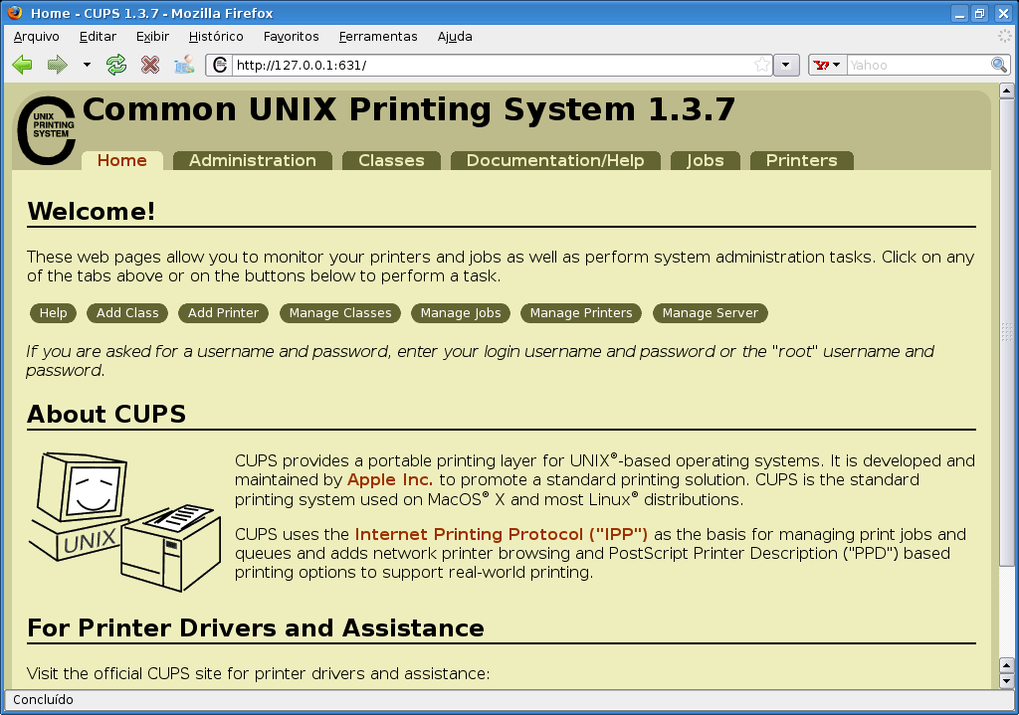The width and height of the screenshot is (1019, 715).
Task: Switch to the Jobs tab
Action: point(706,160)
